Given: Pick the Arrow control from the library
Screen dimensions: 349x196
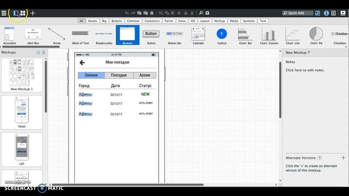Looking at the screenshot, I should pos(57,35).
